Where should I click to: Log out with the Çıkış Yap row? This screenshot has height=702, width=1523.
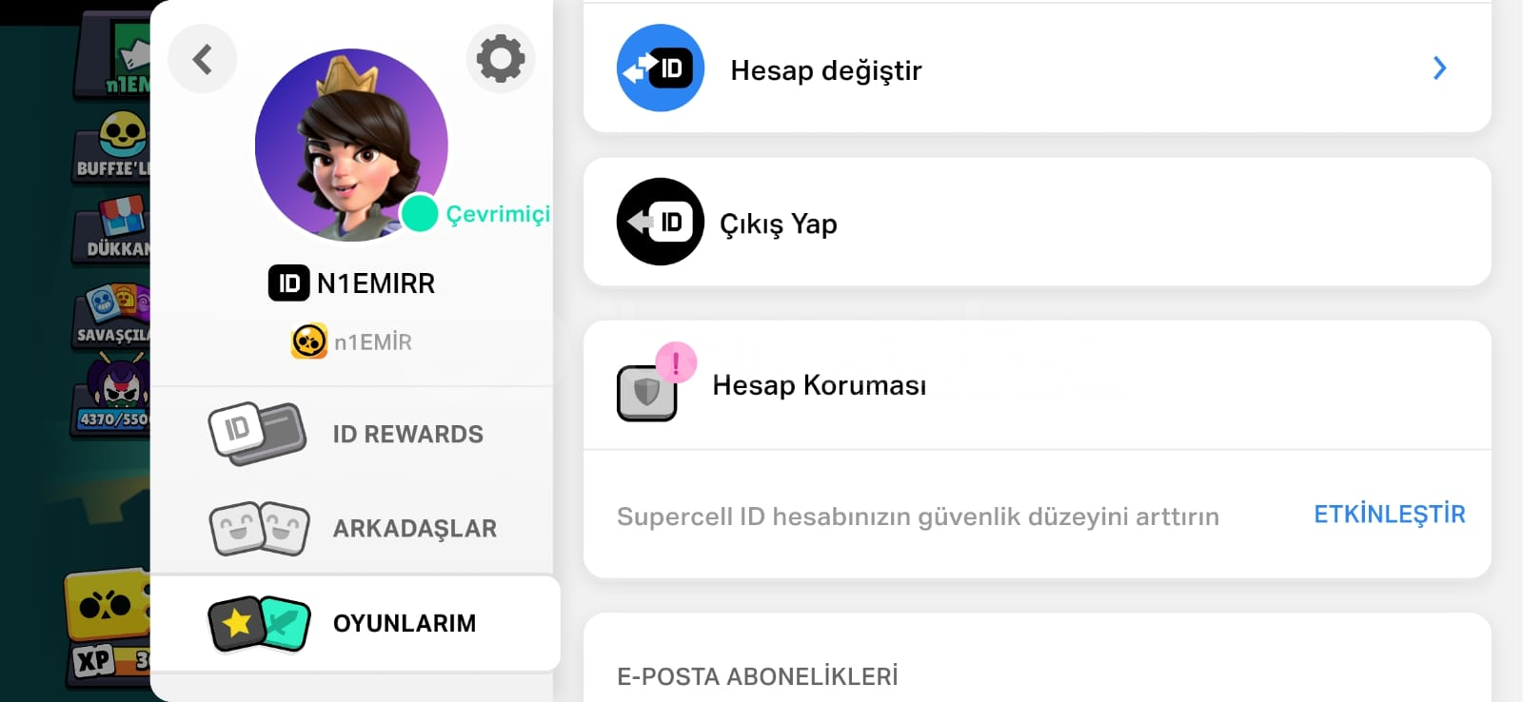pos(1037,222)
